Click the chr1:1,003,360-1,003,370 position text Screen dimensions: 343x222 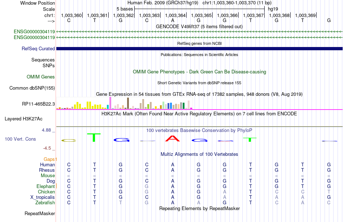point(237,3)
